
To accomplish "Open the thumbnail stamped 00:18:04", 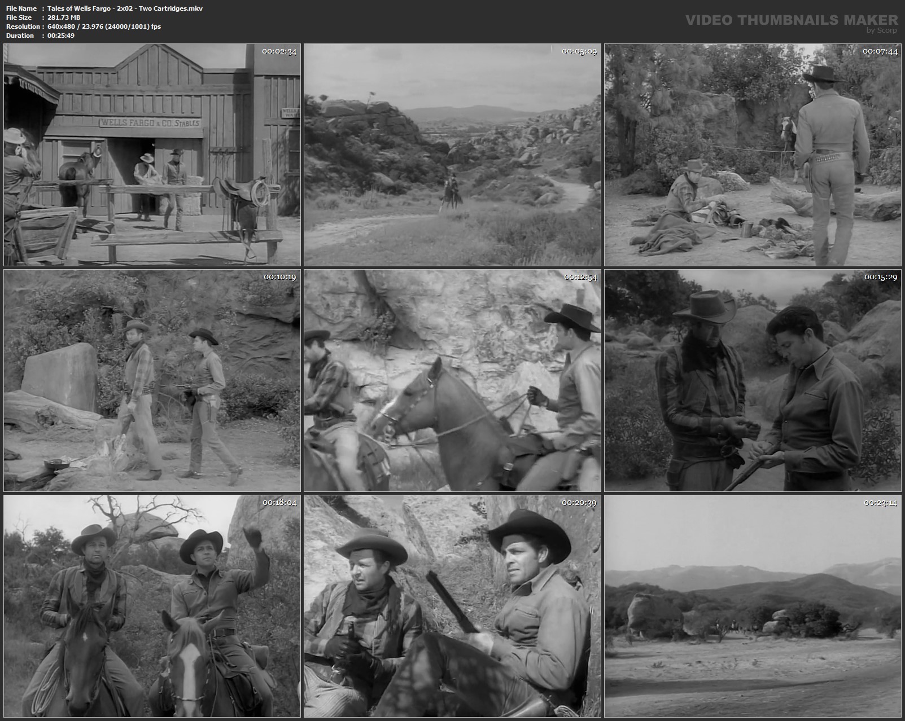I will [x=152, y=606].
